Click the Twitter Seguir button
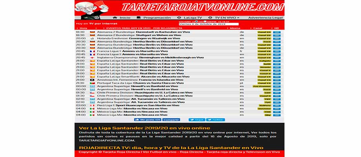 pos(197,120)
